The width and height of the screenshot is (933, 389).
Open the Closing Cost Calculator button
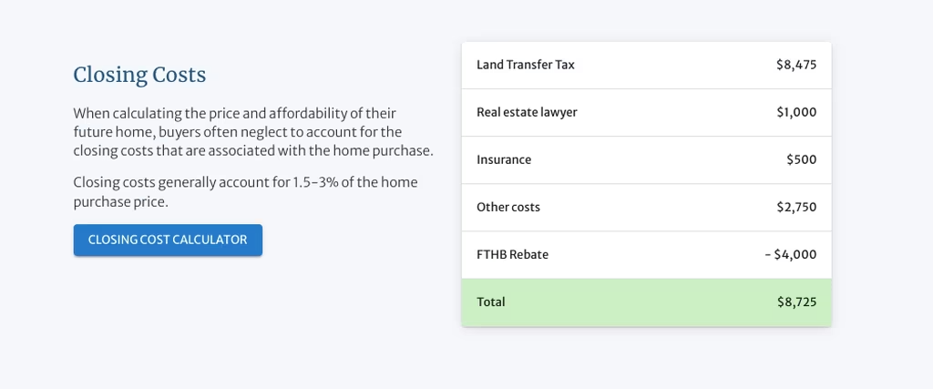168,240
